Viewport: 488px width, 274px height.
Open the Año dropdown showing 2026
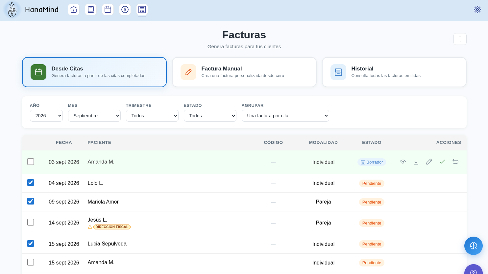[46, 116]
